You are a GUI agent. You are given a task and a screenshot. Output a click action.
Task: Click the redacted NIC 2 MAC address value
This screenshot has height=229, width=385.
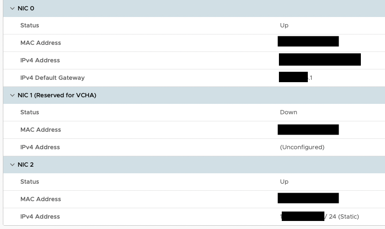pyautogui.click(x=308, y=198)
